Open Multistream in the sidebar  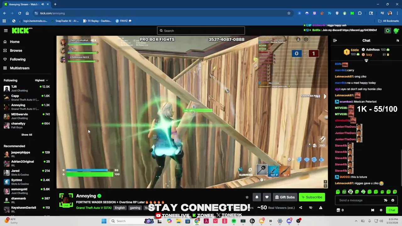(x=16, y=68)
